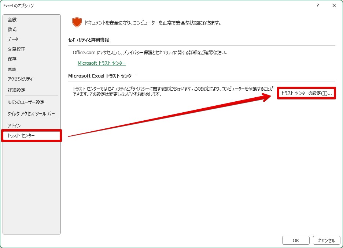The height and width of the screenshot is (248, 343).
Task: Select the 全般 category
Action: point(32,20)
